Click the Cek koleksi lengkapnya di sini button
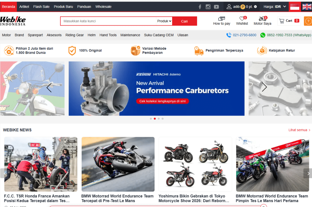 click(x=162, y=101)
